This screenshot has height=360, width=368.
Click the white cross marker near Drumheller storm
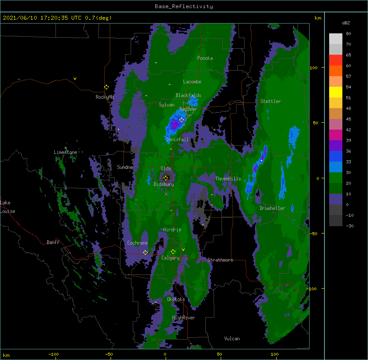point(261,160)
